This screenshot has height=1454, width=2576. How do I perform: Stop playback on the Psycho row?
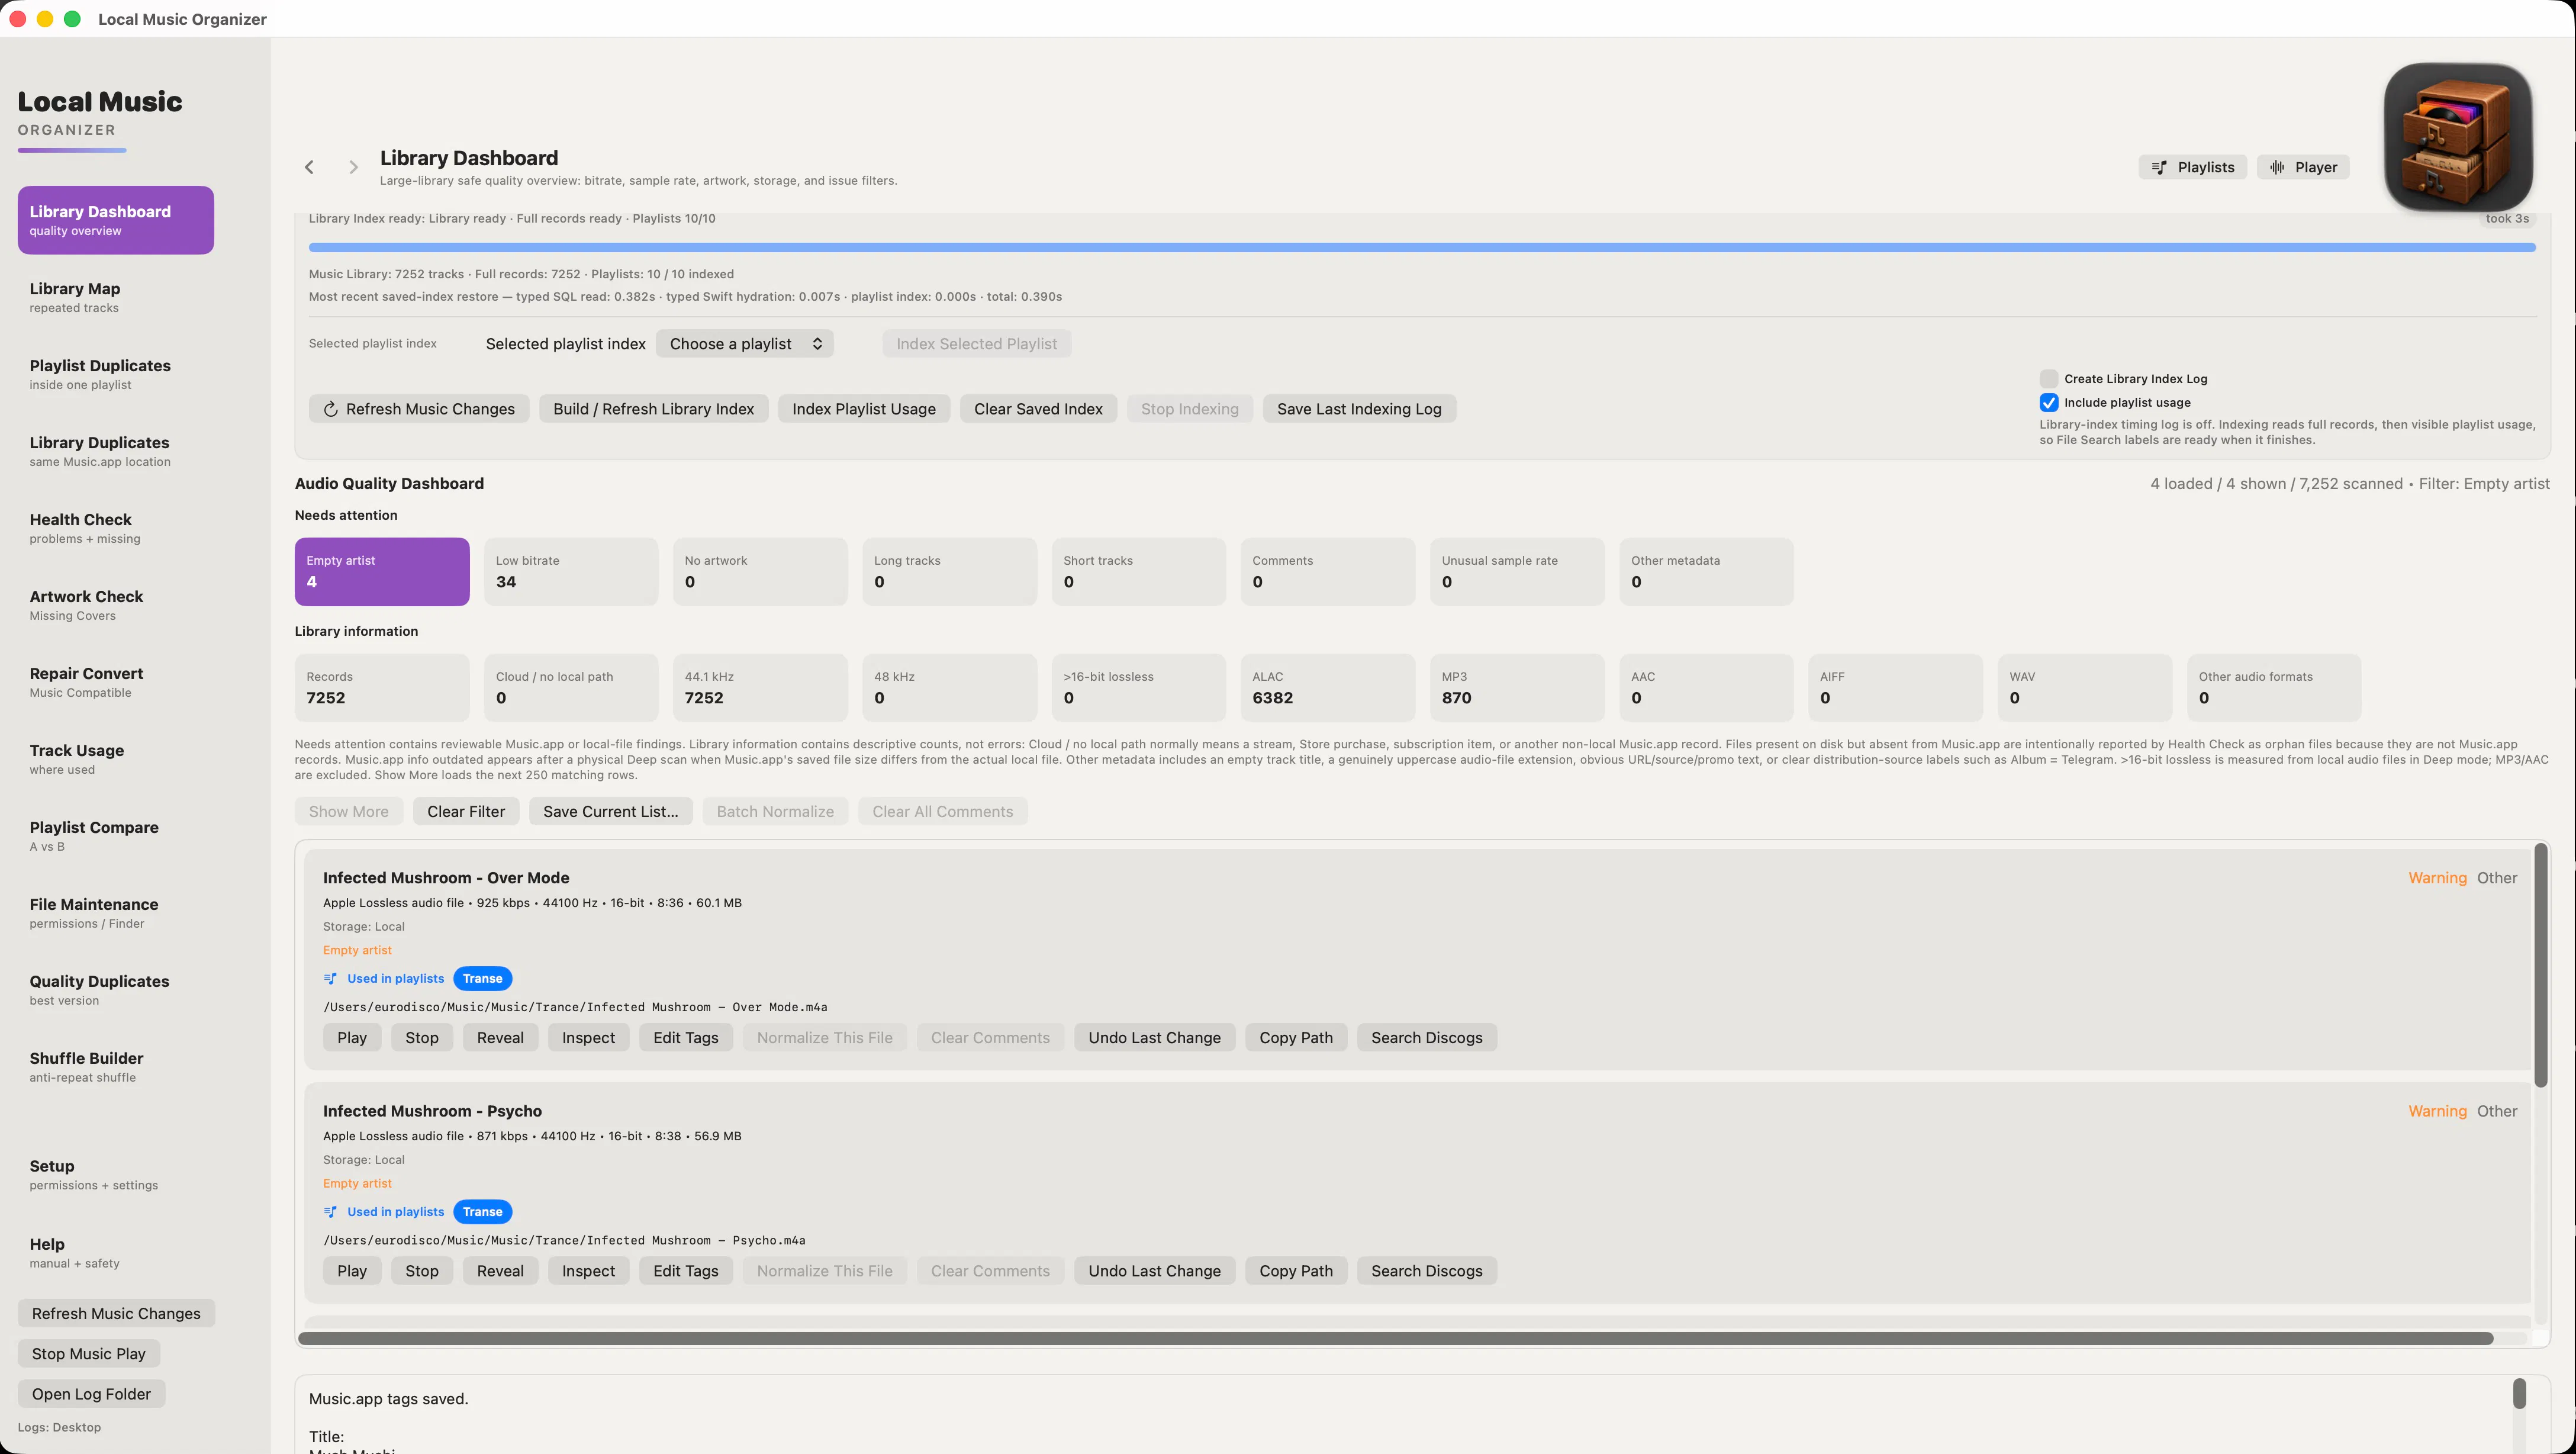422,1271
